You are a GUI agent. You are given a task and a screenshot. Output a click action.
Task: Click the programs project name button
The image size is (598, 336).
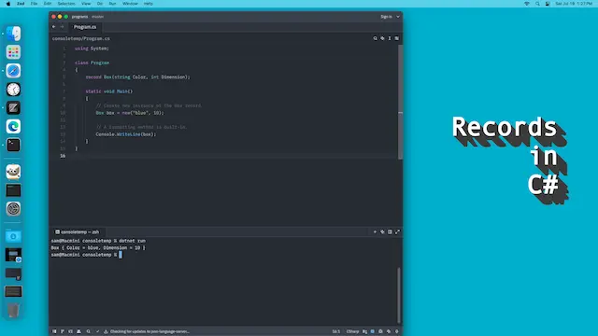(x=79, y=17)
